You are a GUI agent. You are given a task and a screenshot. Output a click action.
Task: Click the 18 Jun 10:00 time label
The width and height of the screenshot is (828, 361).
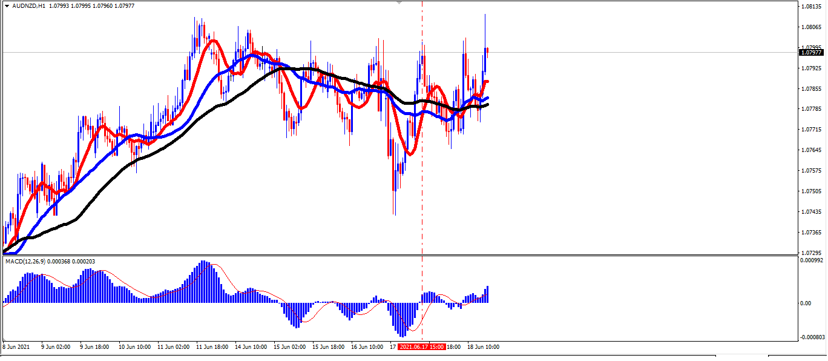click(x=483, y=347)
